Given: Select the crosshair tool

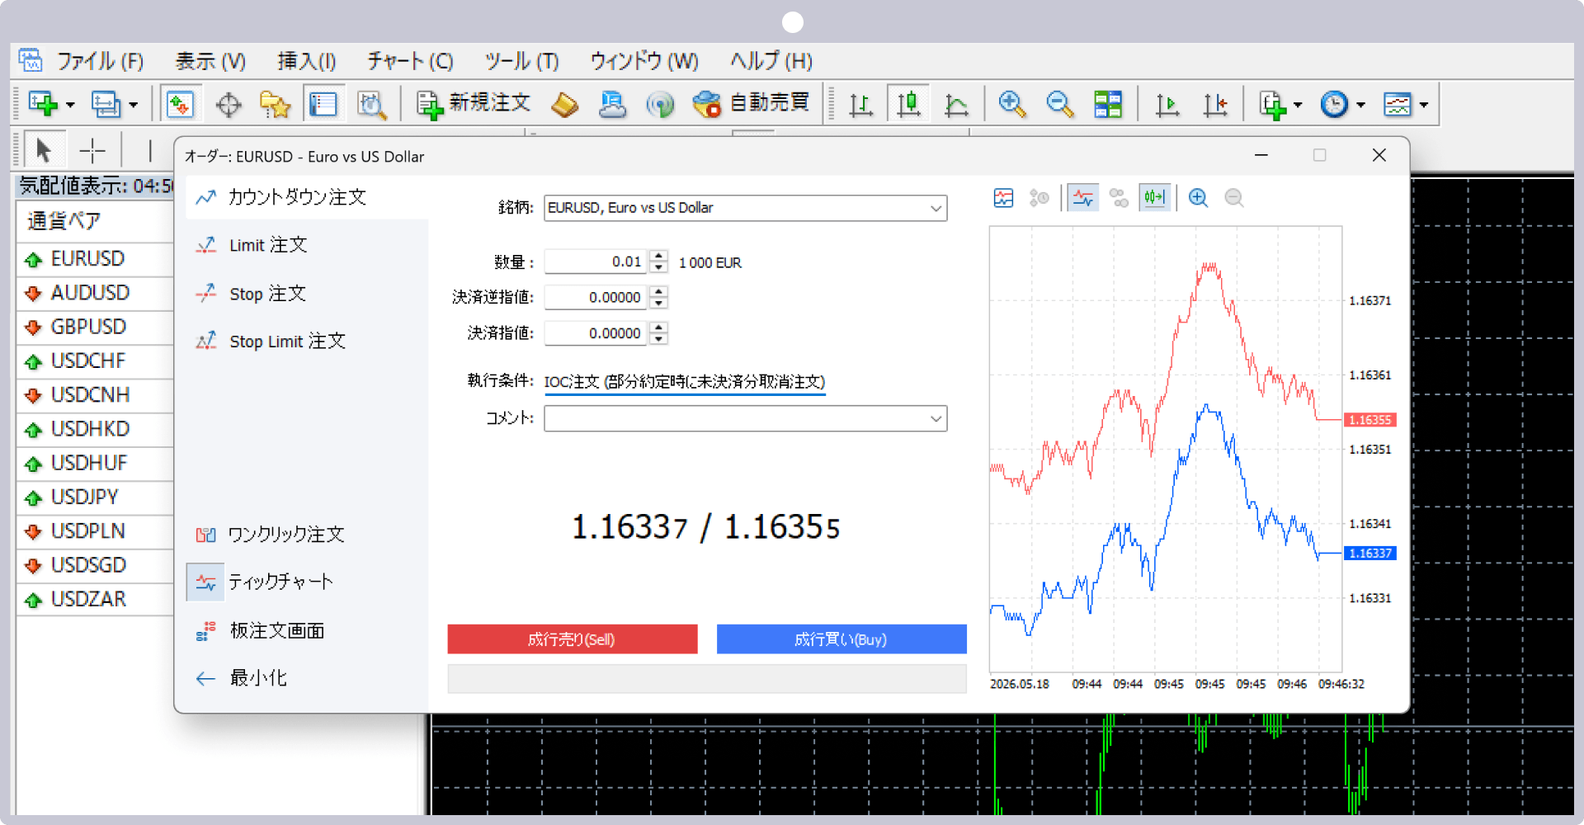Looking at the screenshot, I should click(92, 150).
